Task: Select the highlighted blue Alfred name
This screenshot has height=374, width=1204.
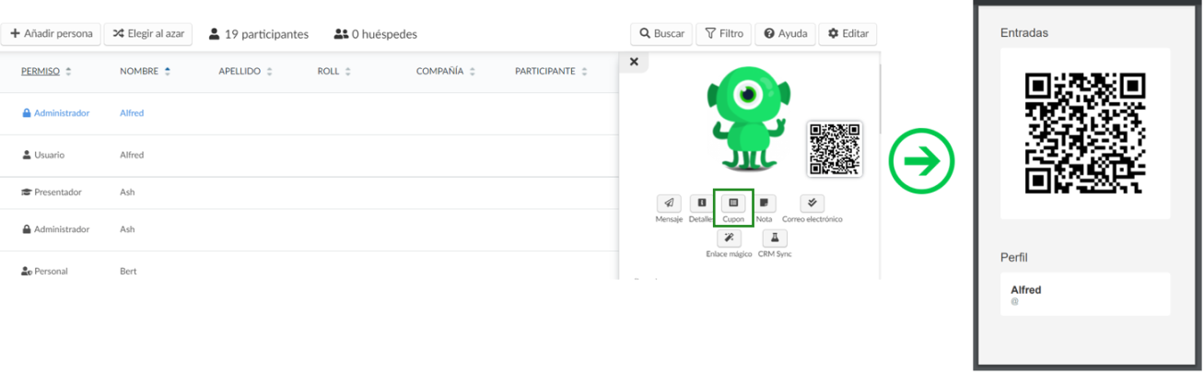Action: coord(132,113)
